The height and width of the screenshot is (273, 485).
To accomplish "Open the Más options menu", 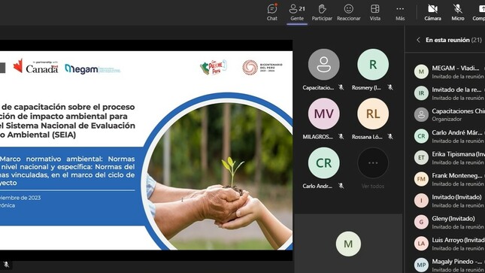I will [400, 12].
